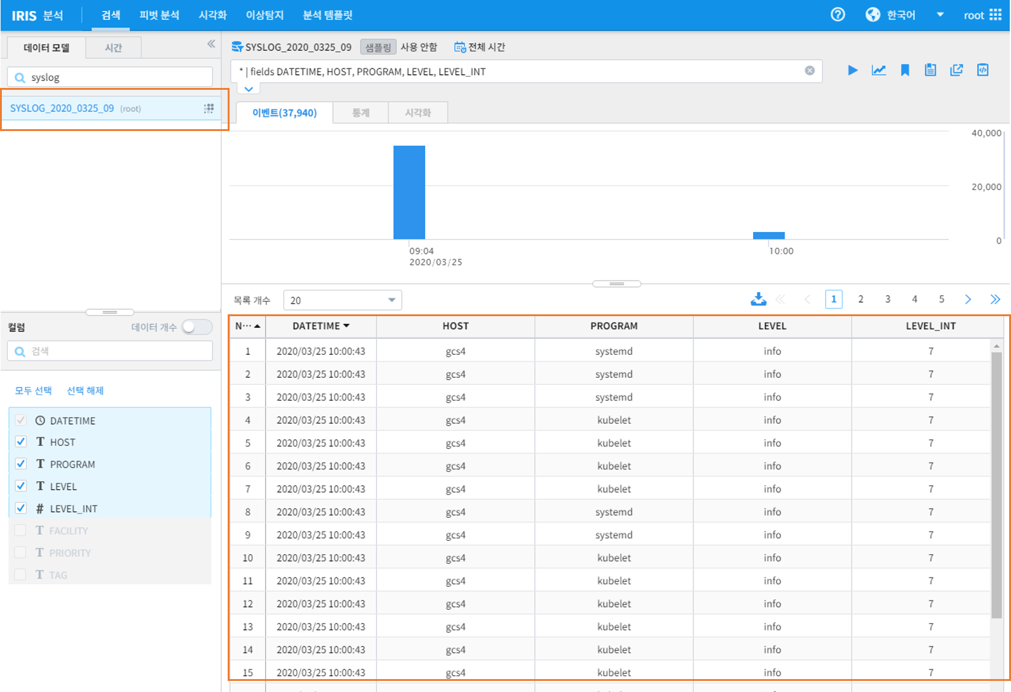The image size is (1011, 692).
Task: Check the TAG column checkbox
Action: click(20, 575)
